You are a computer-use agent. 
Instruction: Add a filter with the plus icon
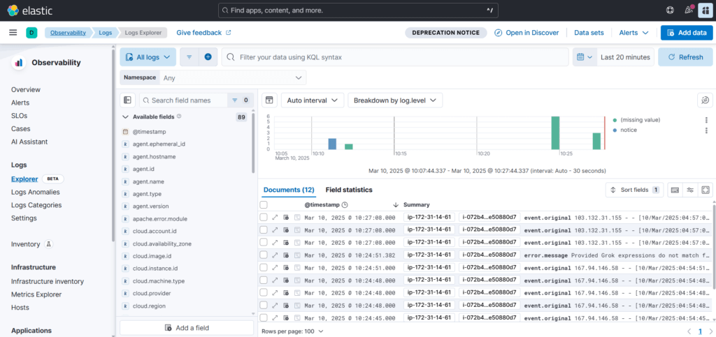tap(208, 57)
